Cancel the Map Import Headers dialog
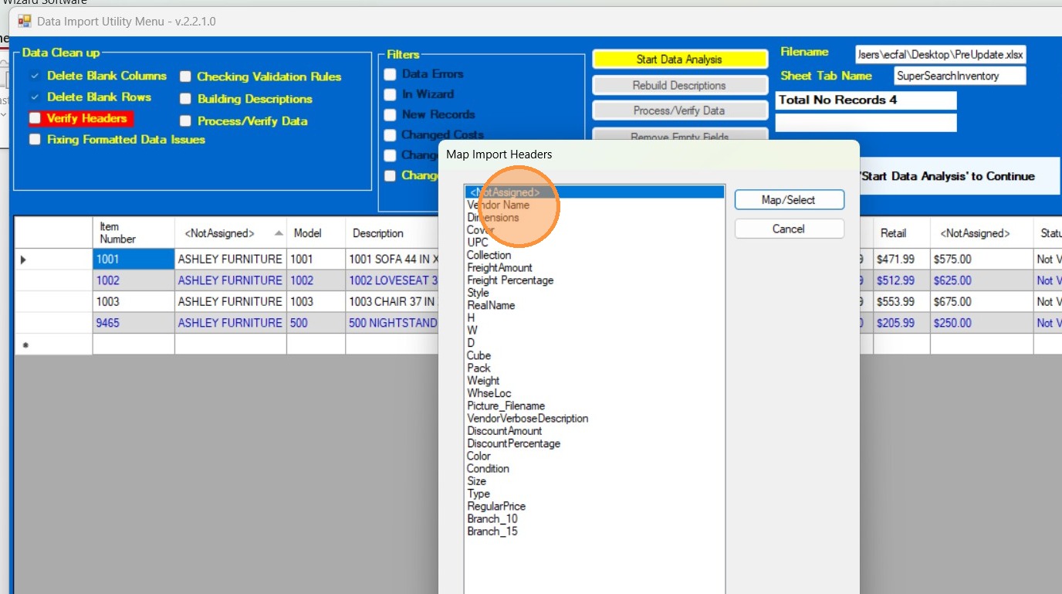The height and width of the screenshot is (594, 1062). pos(789,229)
